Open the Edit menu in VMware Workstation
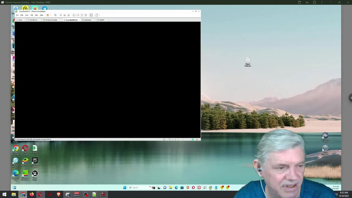The width and height of the screenshot is (352, 198). point(22,15)
